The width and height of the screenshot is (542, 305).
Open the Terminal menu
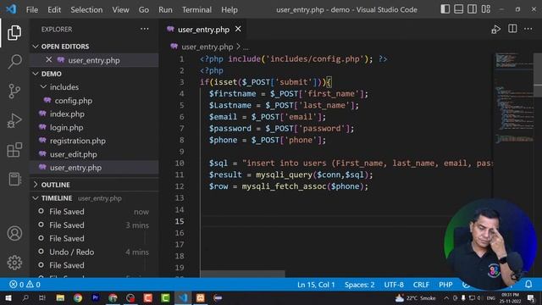pyautogui.click(x=196, y=9)
